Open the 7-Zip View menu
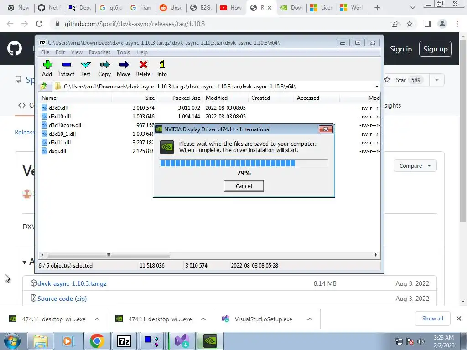 point(77,52)
